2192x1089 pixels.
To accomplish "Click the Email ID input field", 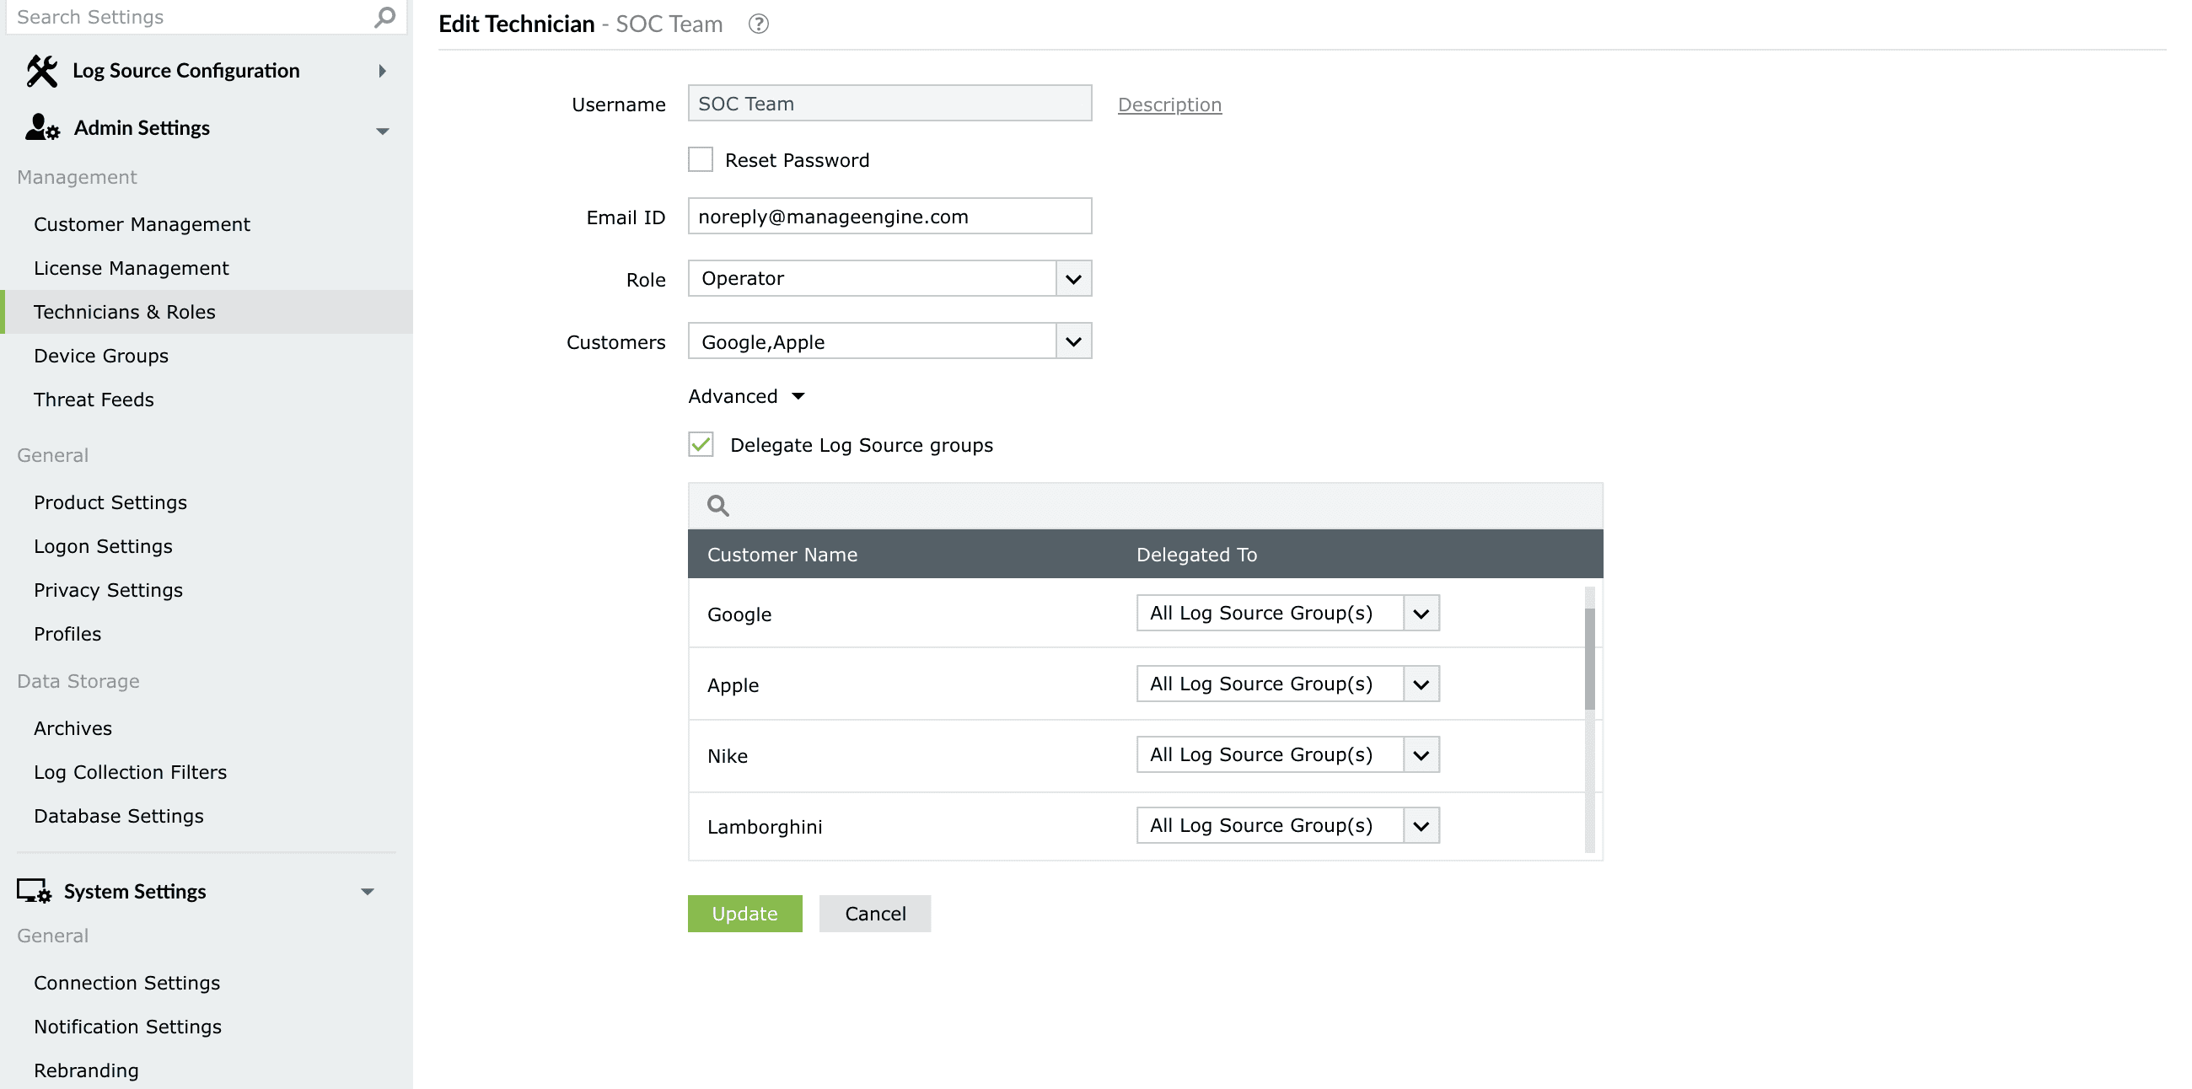I will (889, 217).
